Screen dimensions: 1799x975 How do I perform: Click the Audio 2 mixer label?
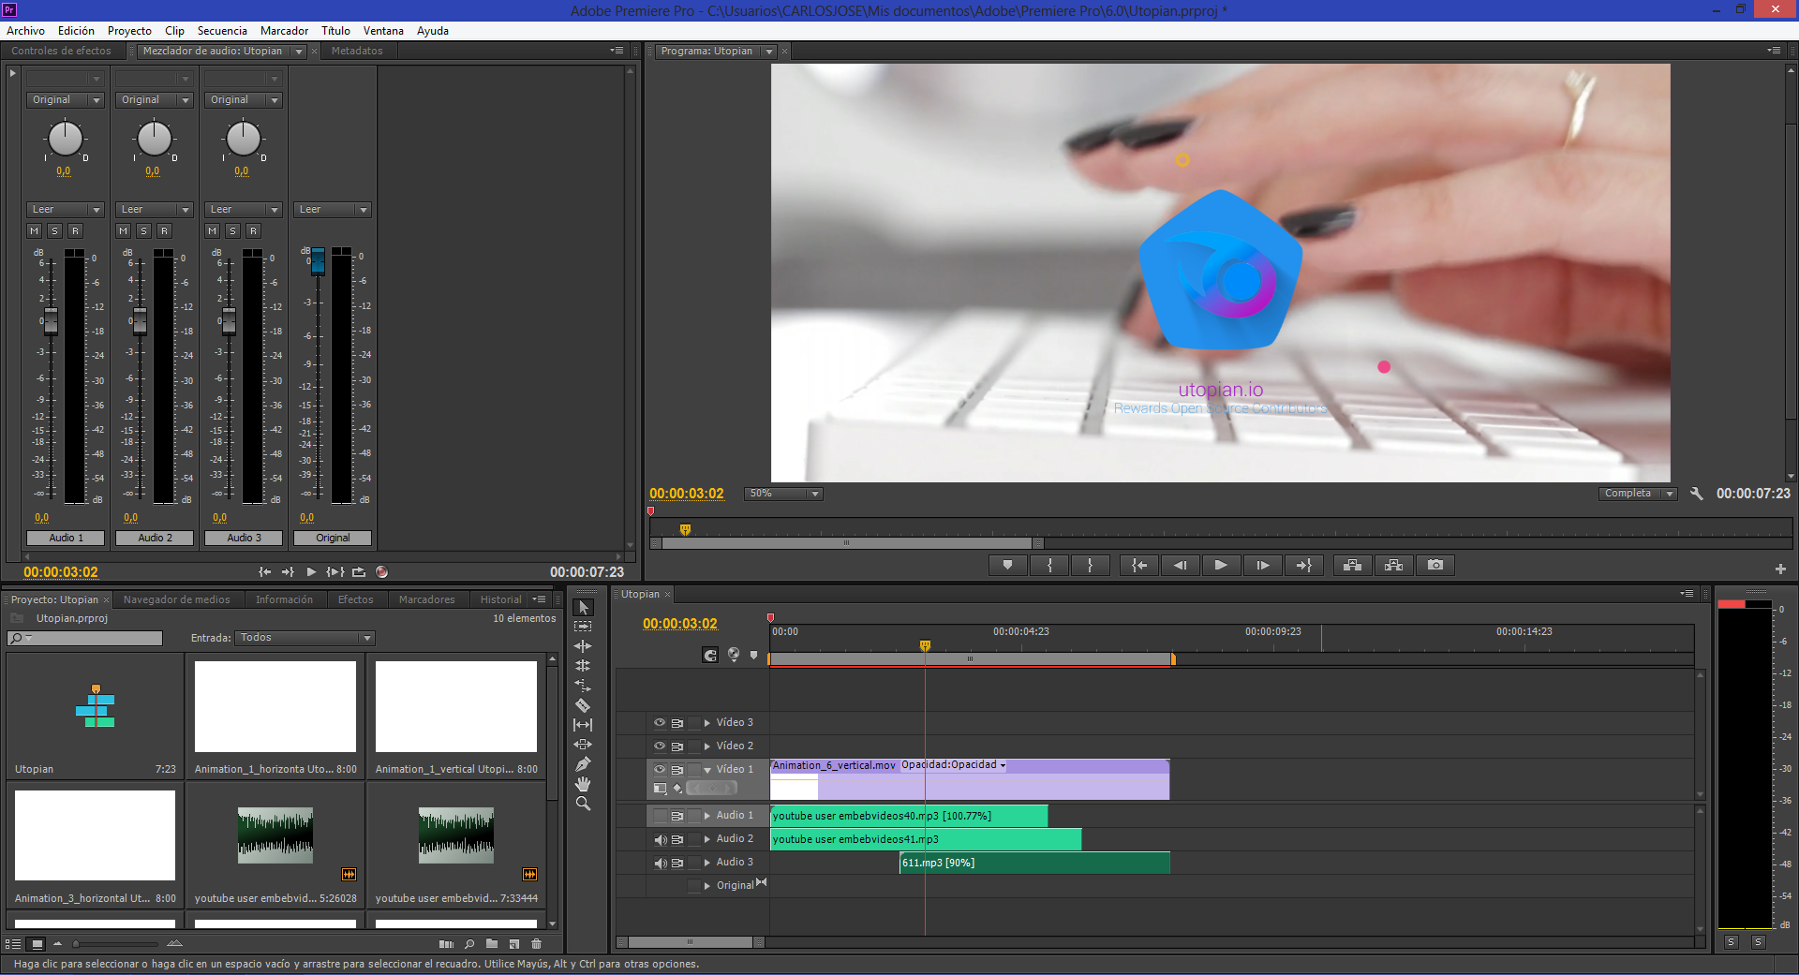pyautogui.click(x=155, y=538)
